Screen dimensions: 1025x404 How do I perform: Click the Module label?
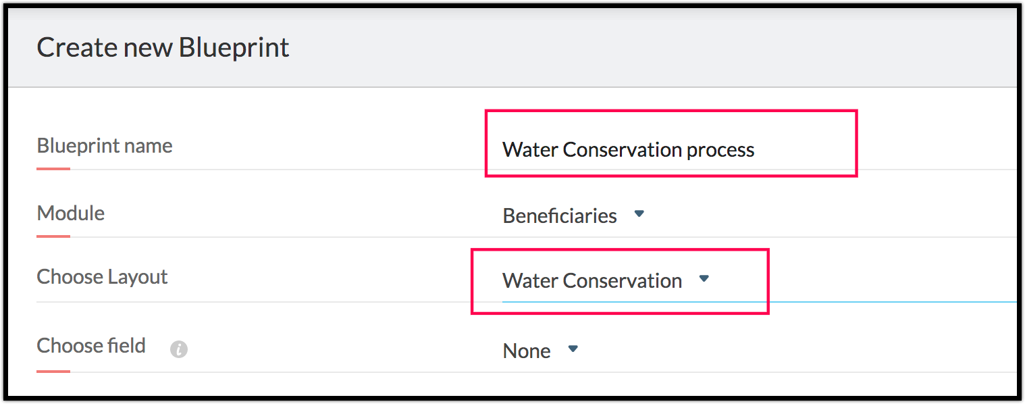click(x=71, y=213)
